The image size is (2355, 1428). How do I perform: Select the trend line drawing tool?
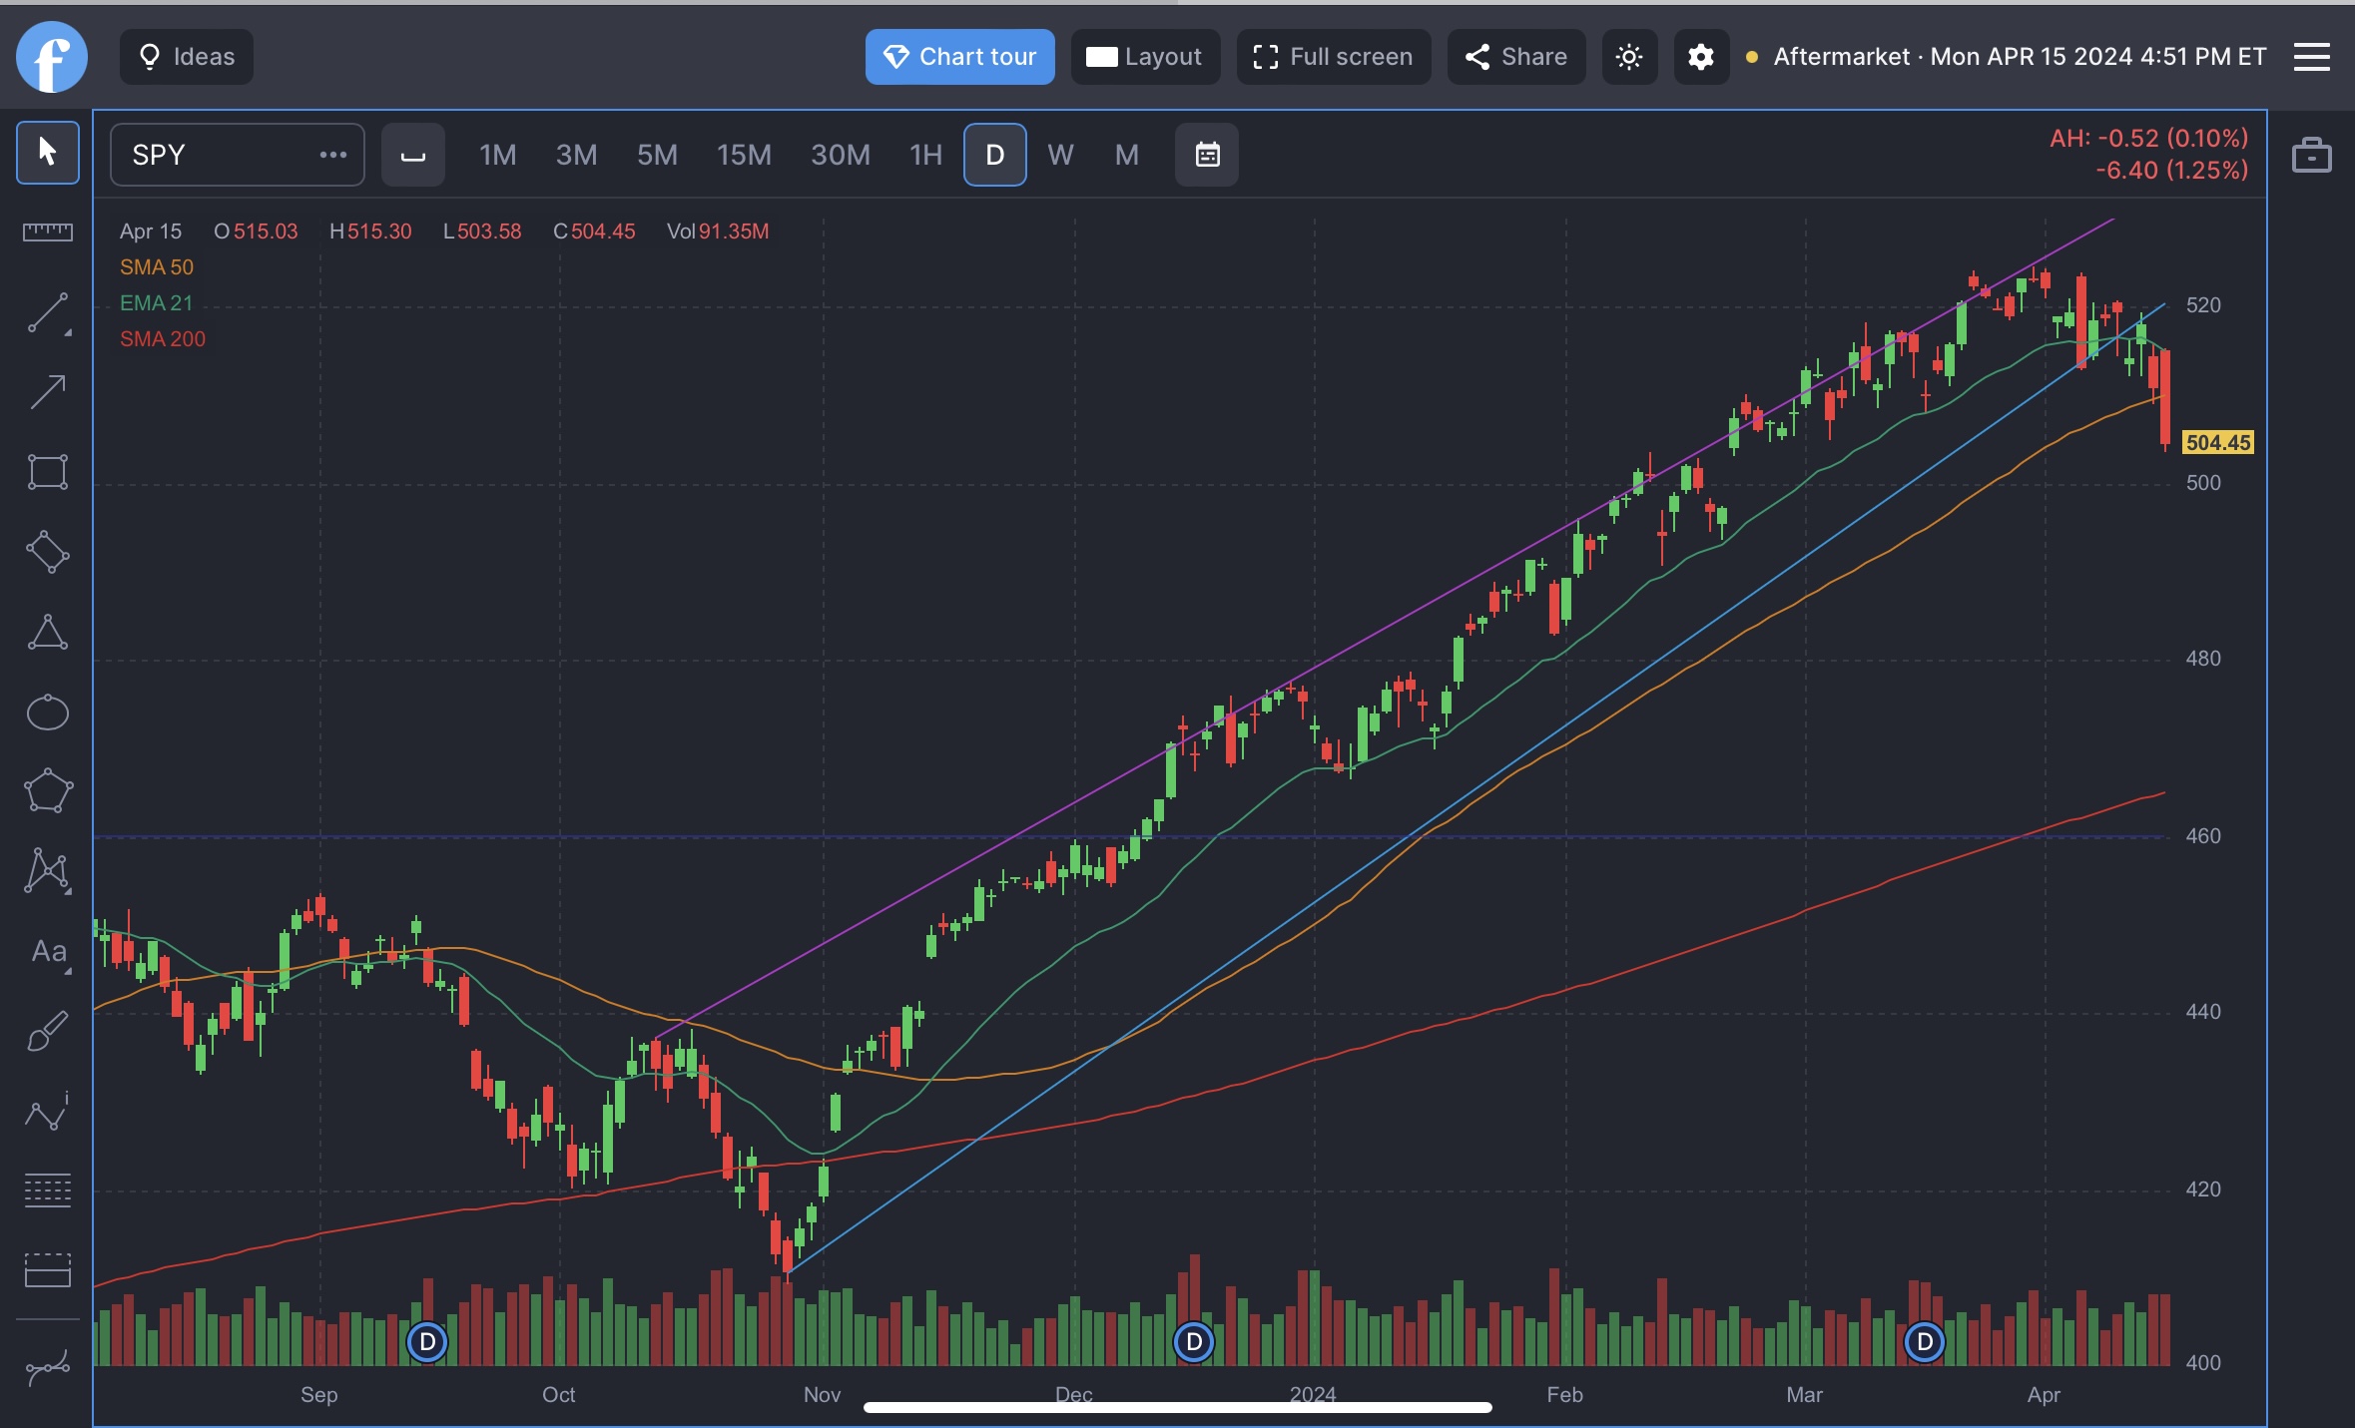click(x=47, y=312)
